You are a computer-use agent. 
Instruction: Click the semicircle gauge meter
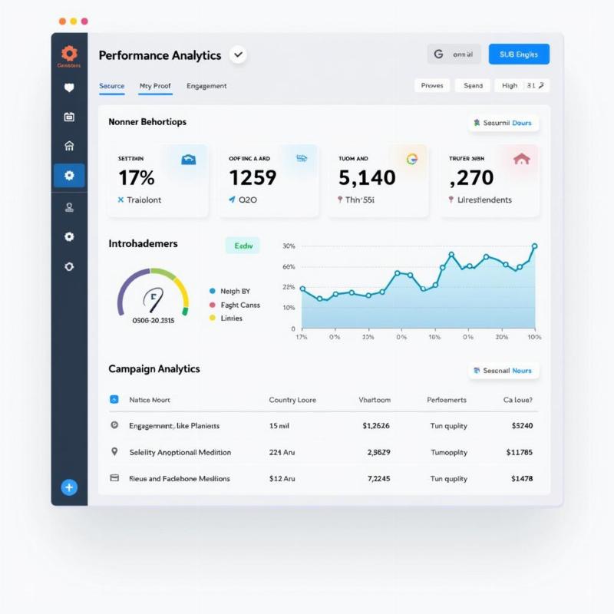pos(153,294)
